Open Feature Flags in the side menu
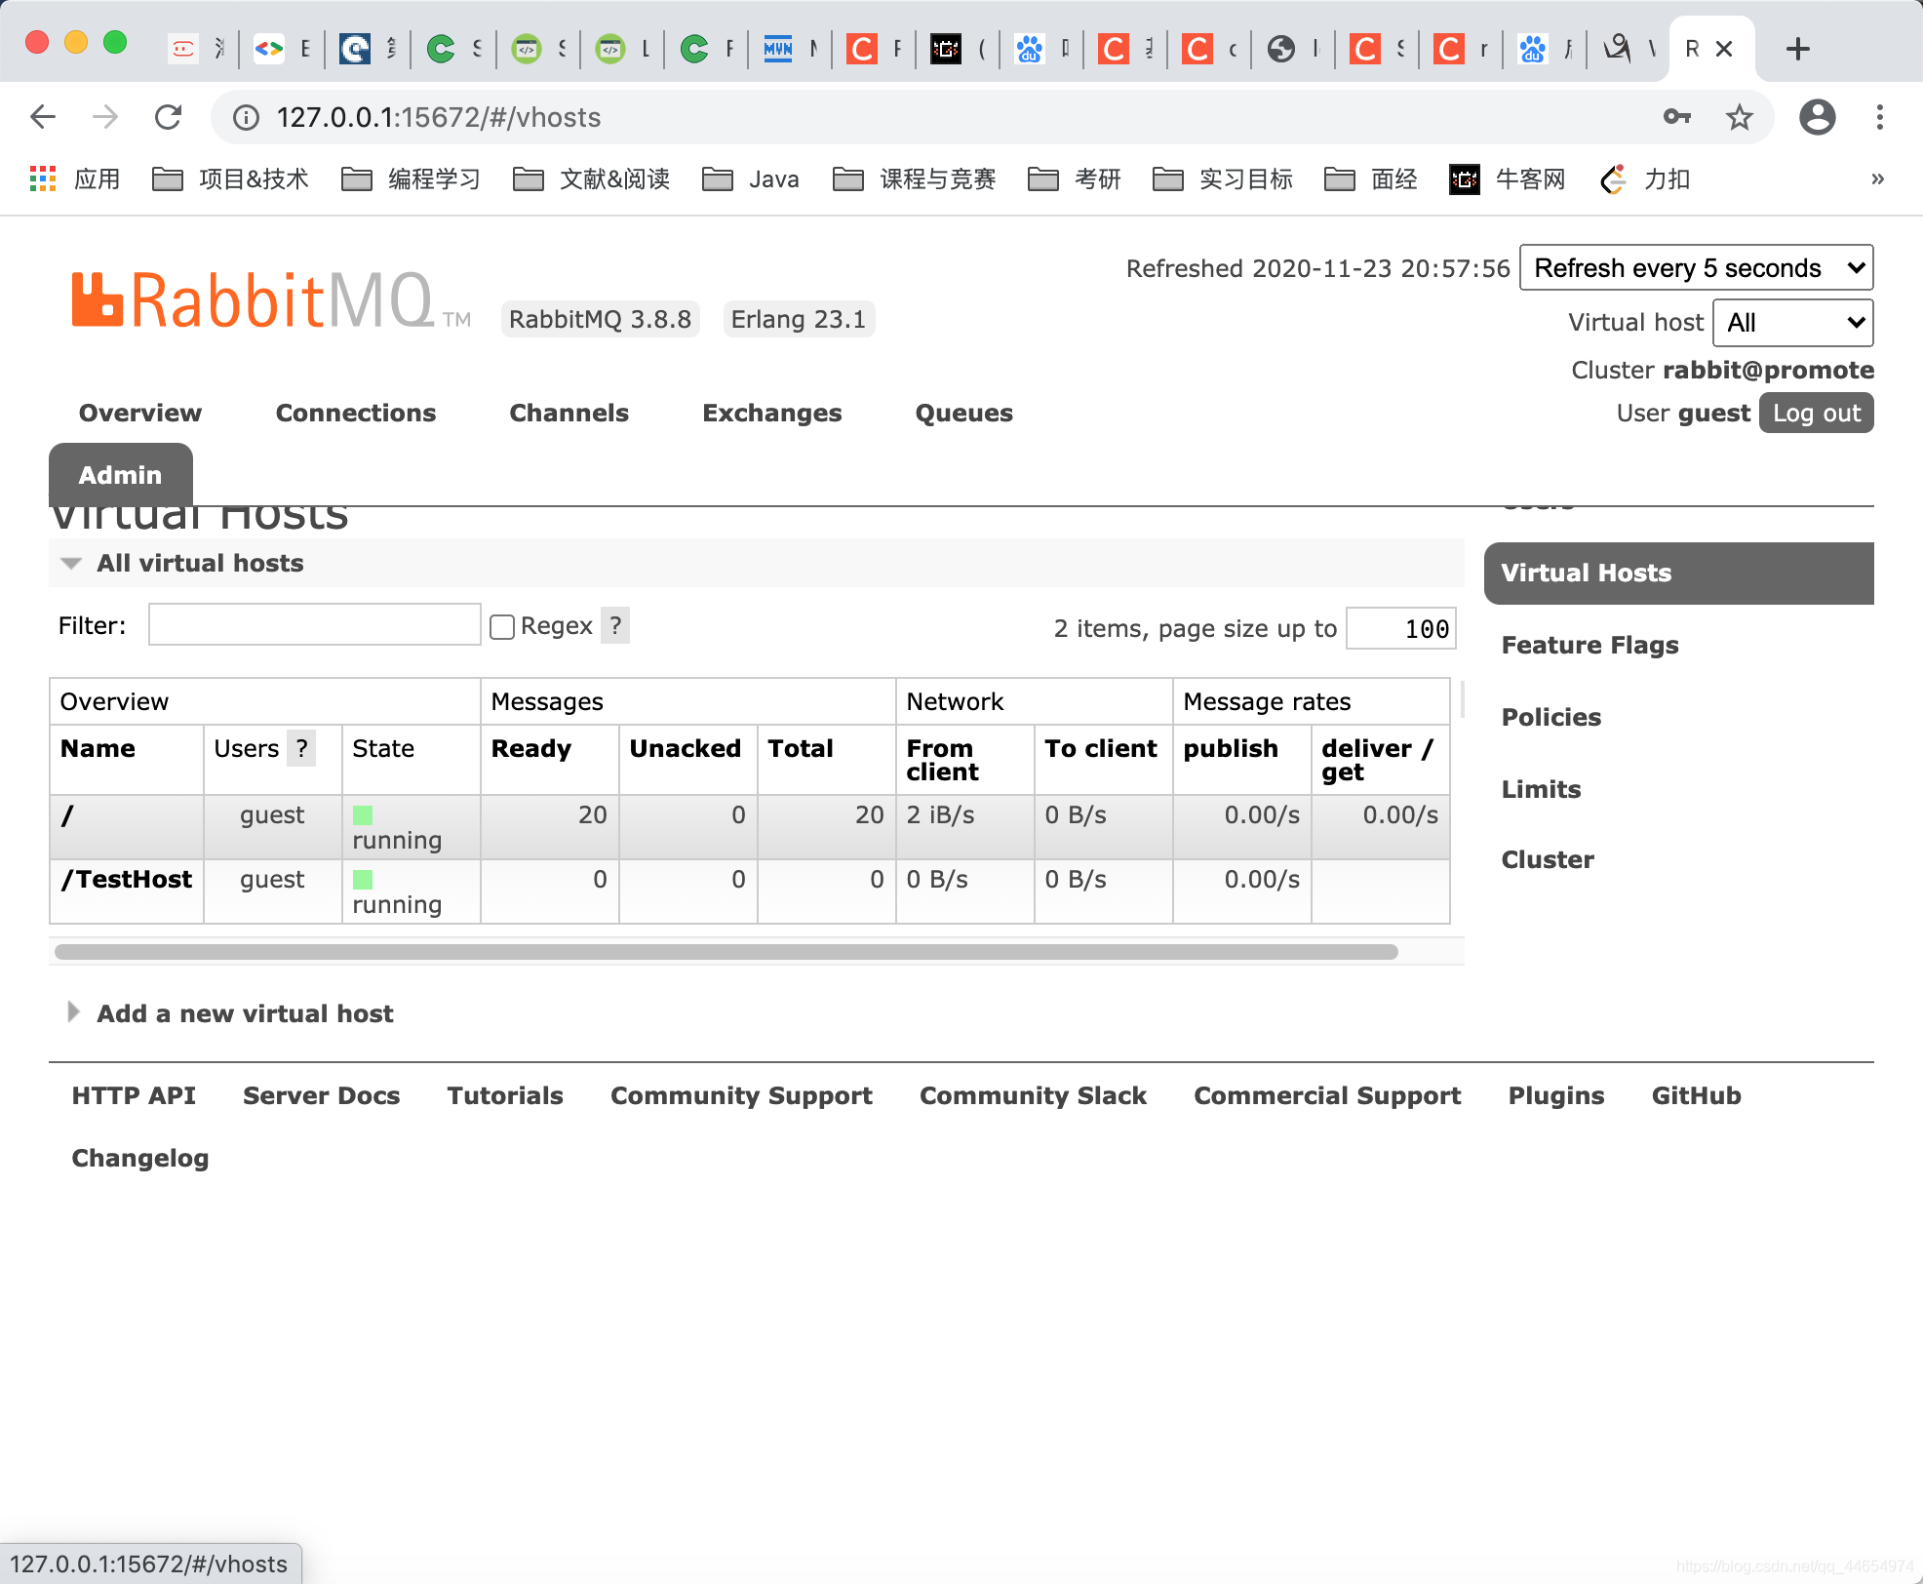The width and height of the screenshot is (1923, 1584). tap(1590, 645)
